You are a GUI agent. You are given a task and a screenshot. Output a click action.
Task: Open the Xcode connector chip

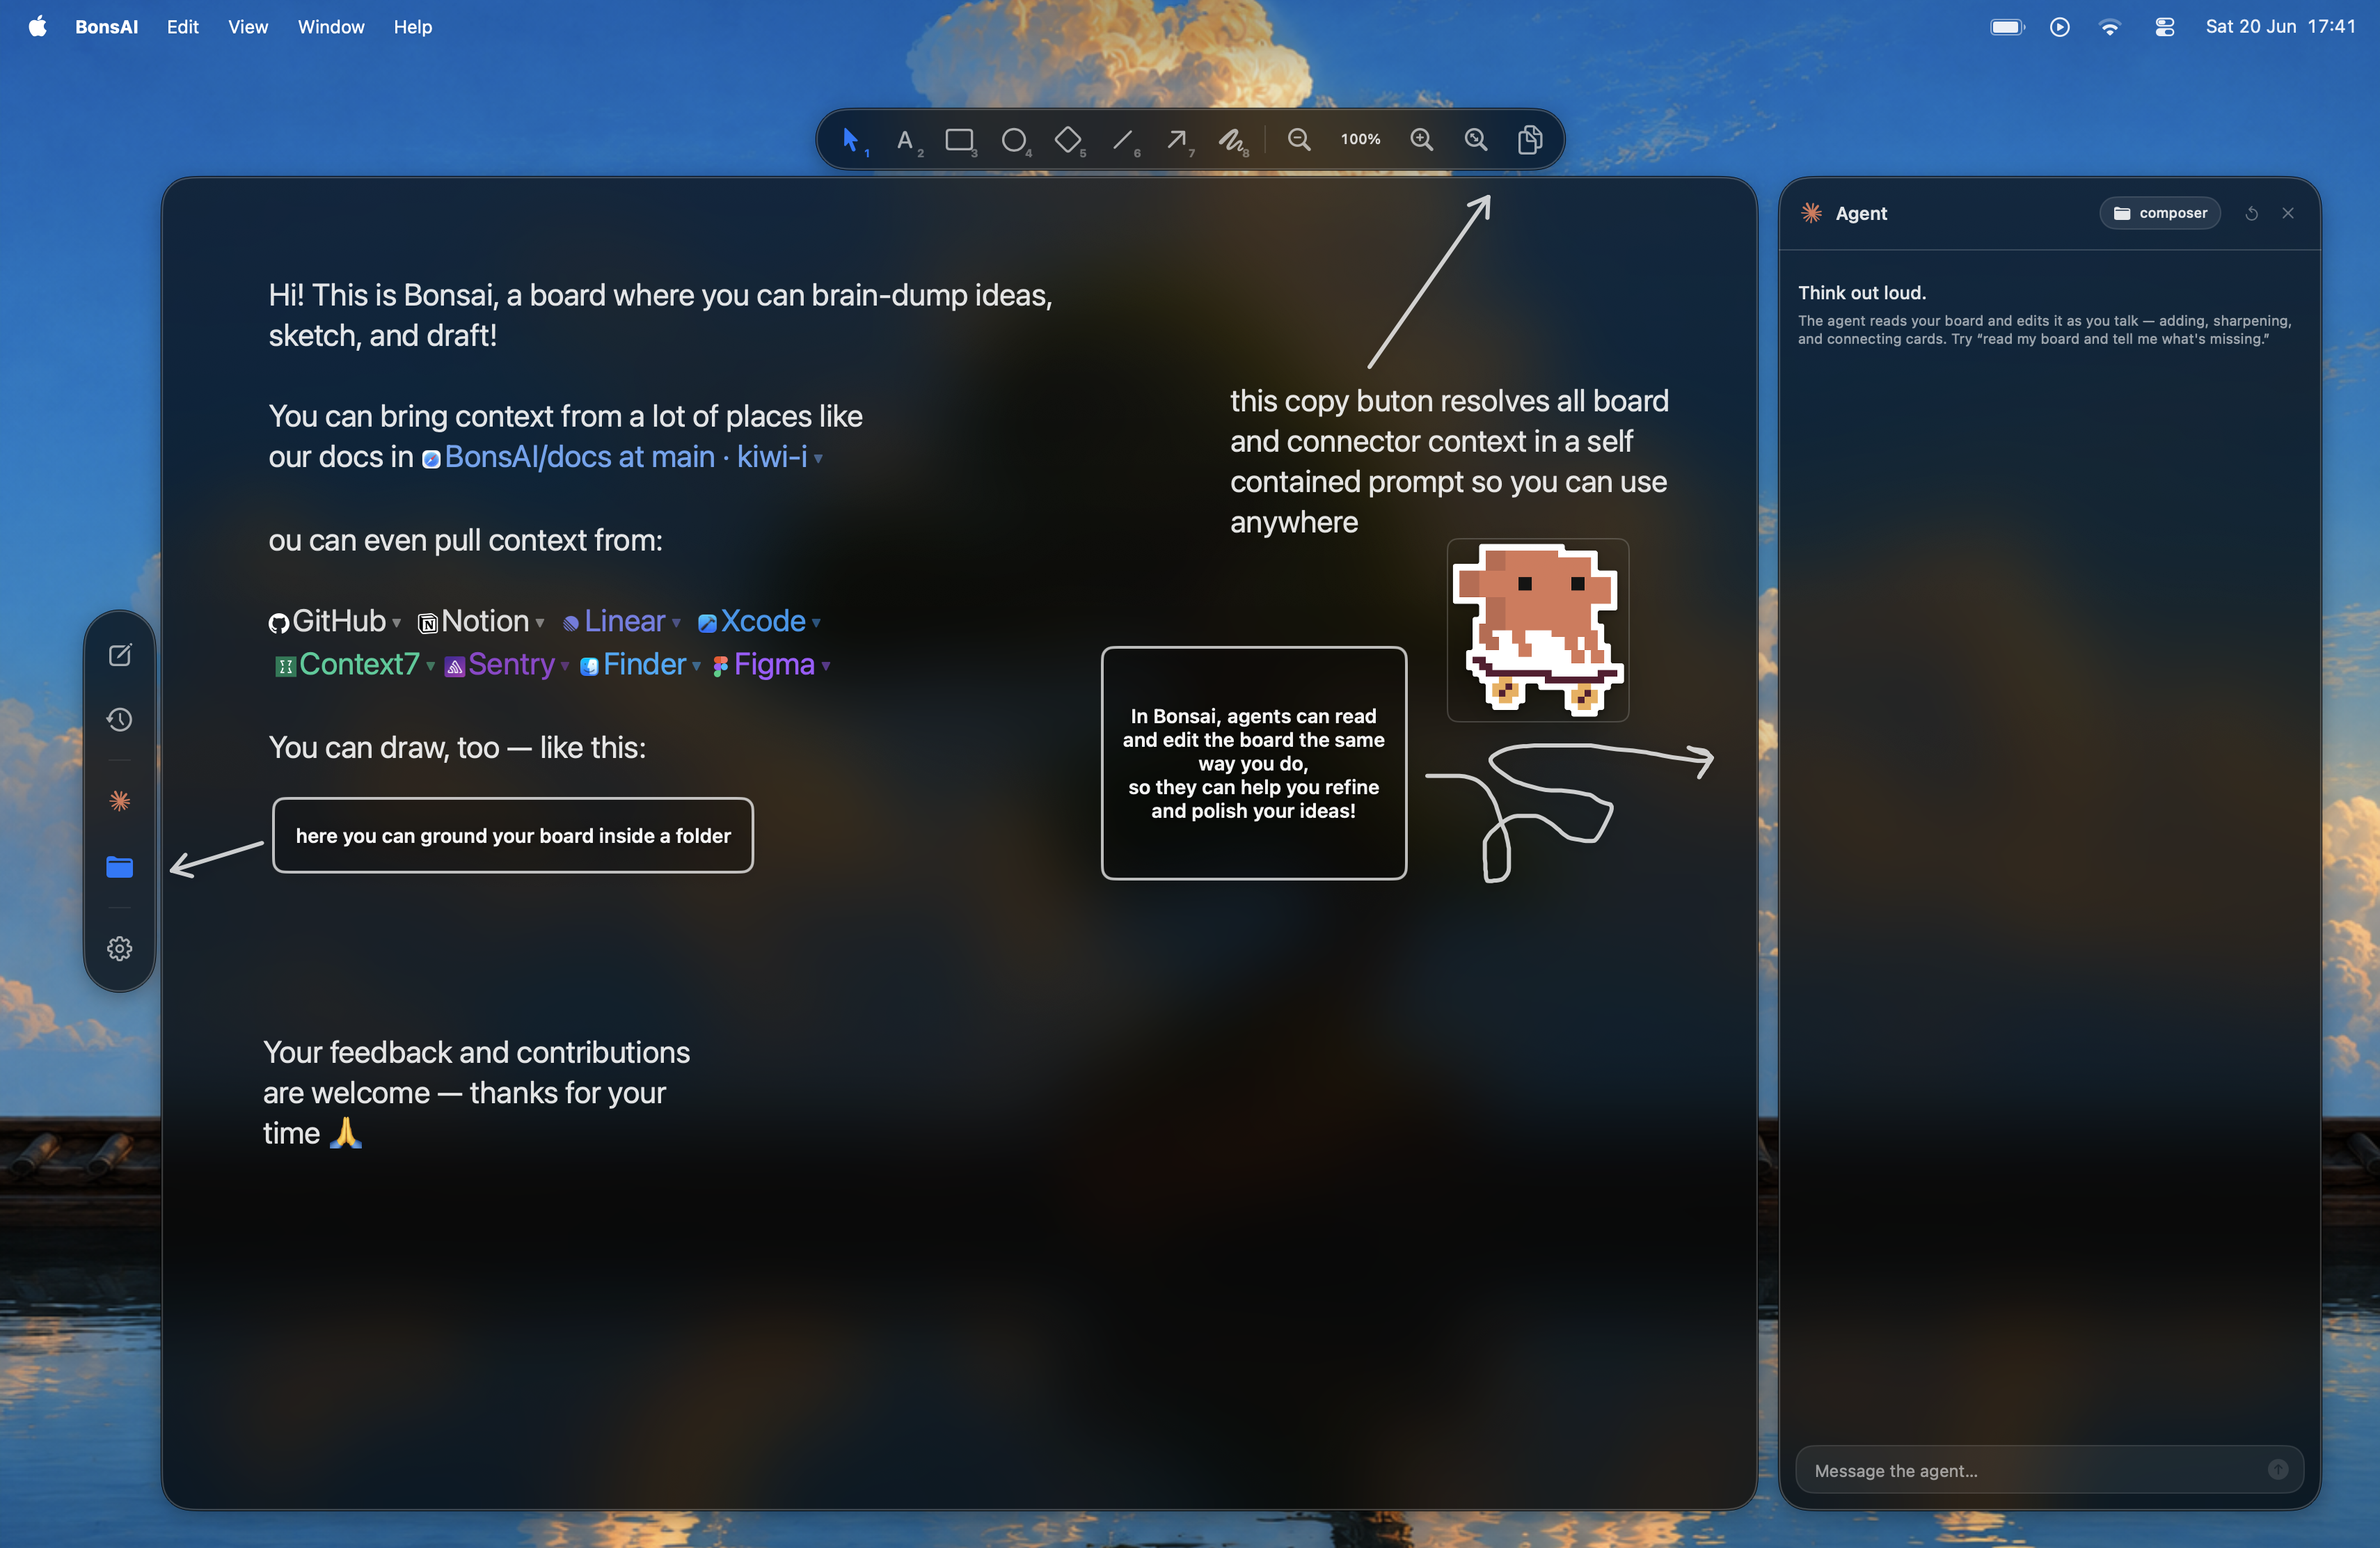751,621
